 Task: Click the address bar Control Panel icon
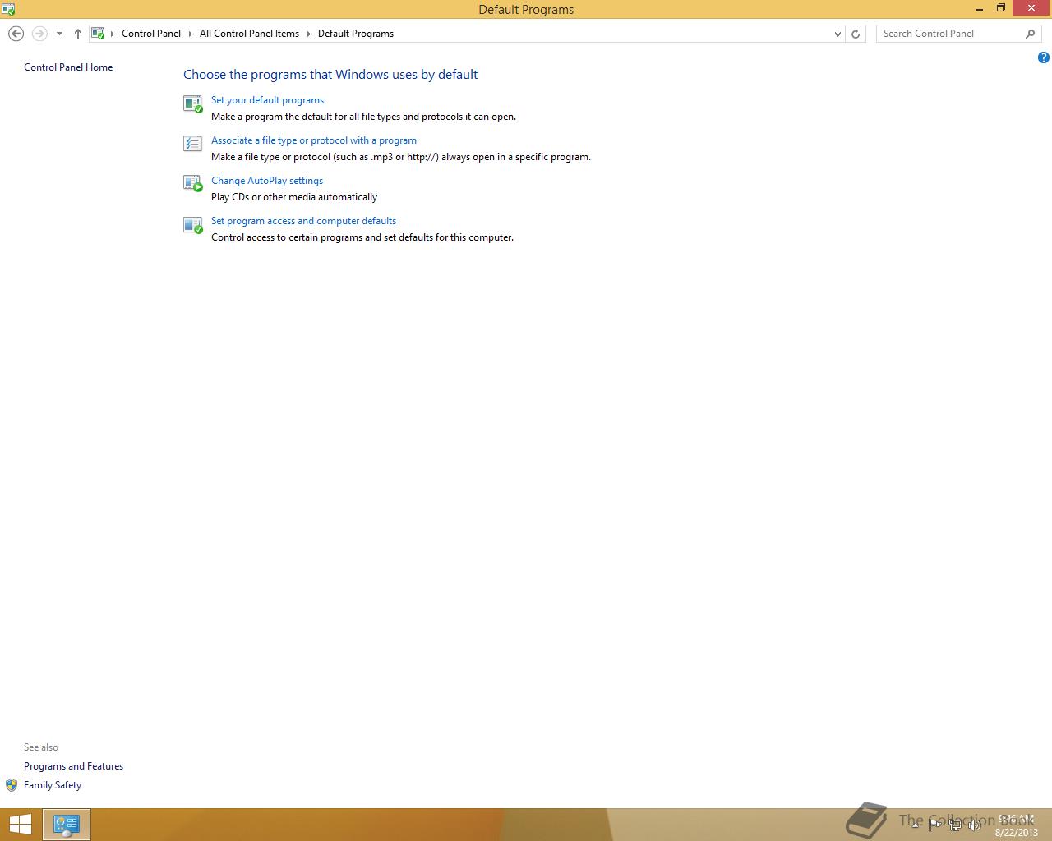[x=98, y=34]
